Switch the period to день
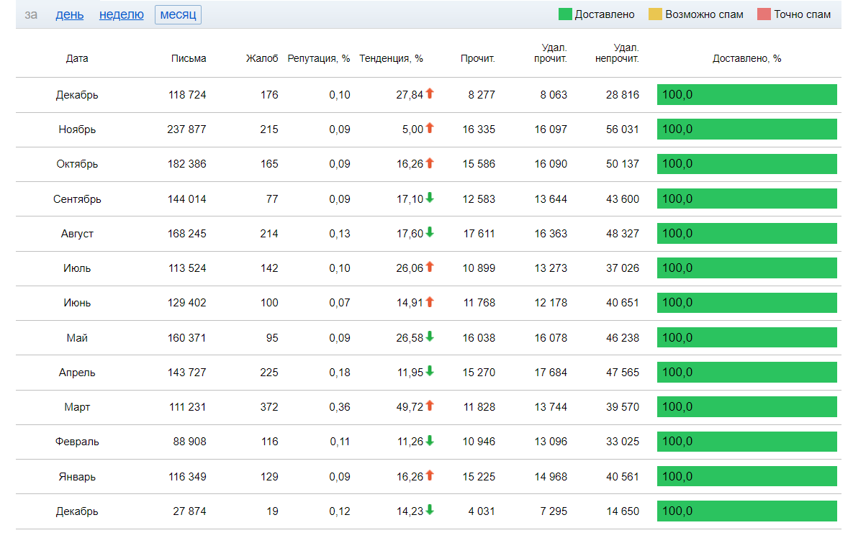Viewport: 853px width, 538px height. coord(69,14)
